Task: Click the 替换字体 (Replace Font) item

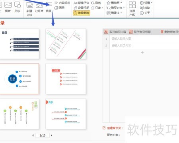Action: tap(82, 3)
